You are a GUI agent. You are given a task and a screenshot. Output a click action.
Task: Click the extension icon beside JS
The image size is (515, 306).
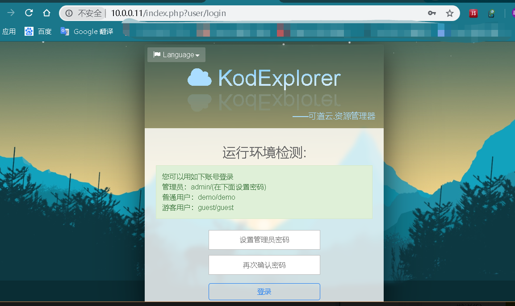tap(491, 13)
